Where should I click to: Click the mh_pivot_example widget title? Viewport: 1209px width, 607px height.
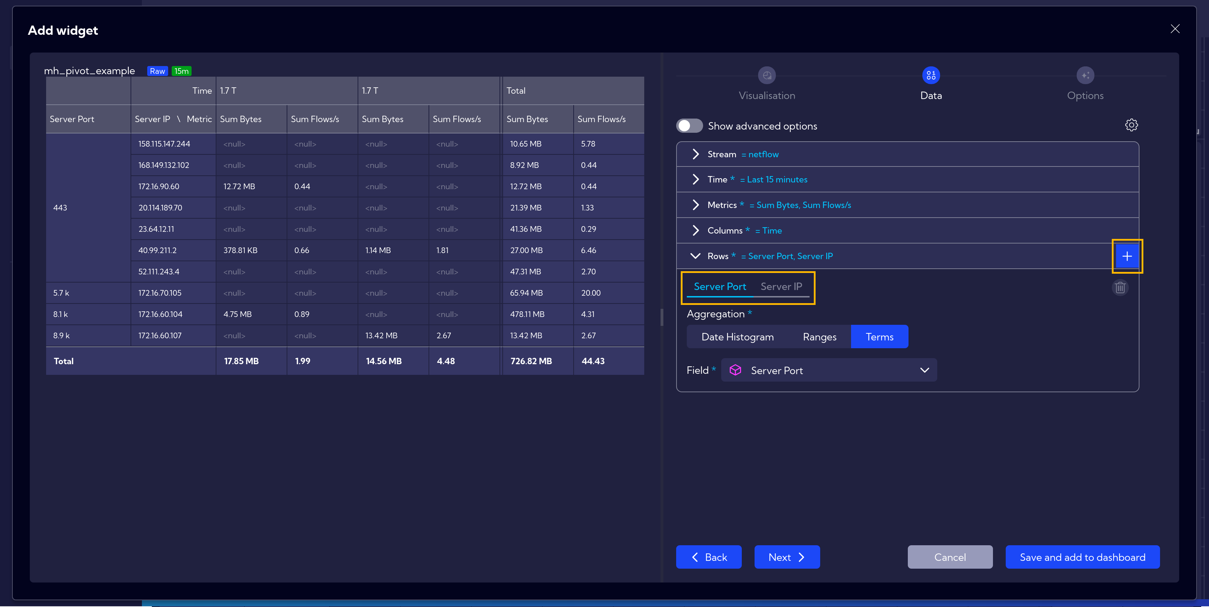(x=89, y=71)
